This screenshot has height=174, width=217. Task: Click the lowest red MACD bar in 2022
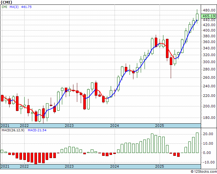pyautogui.click(x=36, y=158)
